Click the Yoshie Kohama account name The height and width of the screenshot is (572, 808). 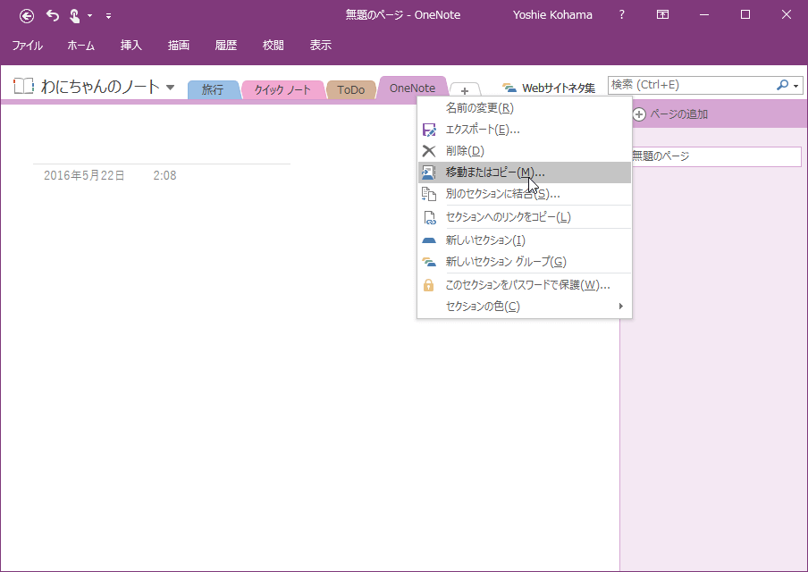pyautogui.click(x=552, y=15)
